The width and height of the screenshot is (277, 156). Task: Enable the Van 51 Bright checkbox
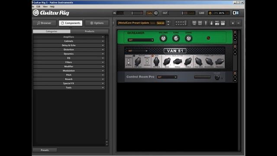pos(147,60)
